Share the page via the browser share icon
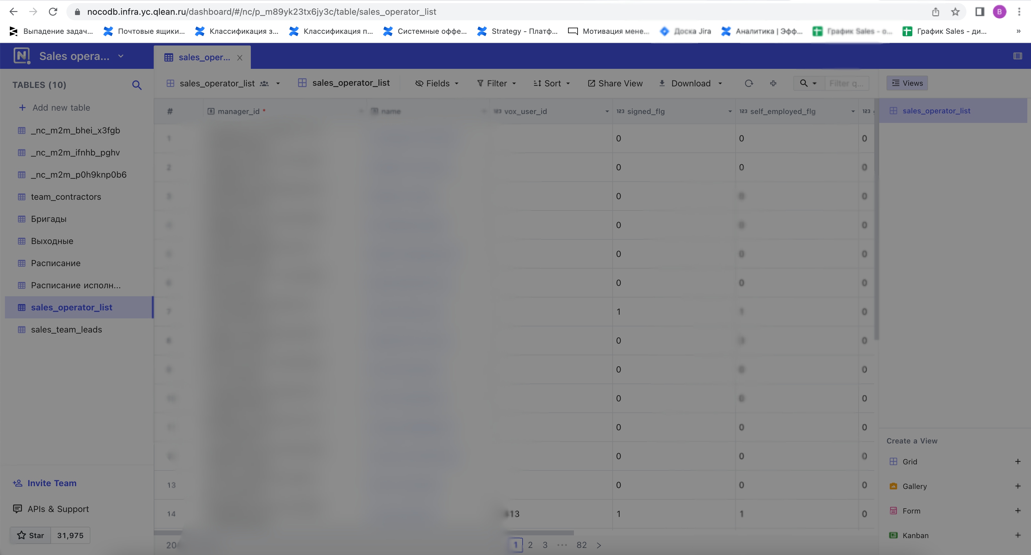1031x555 pixels. [935, 12]
